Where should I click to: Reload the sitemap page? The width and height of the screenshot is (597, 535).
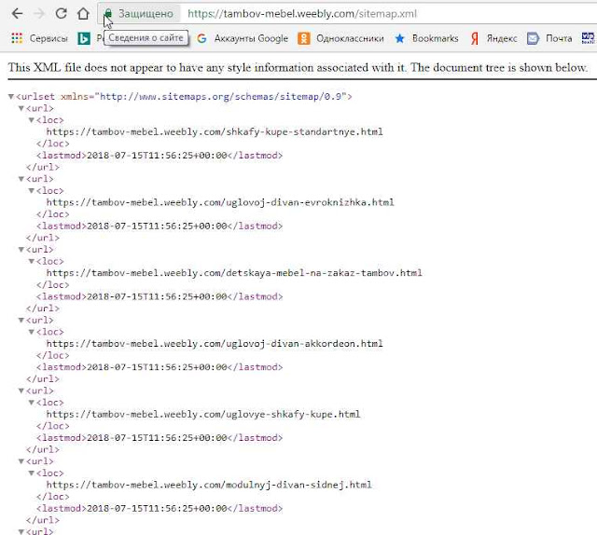(61, 13)
